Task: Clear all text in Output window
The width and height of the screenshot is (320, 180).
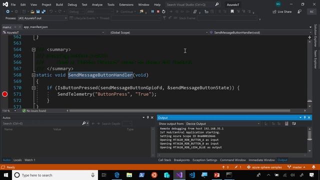Action: tap(286, 123)
